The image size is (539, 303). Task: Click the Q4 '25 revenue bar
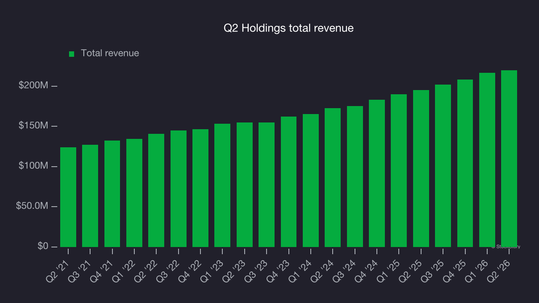pos(465,163)
